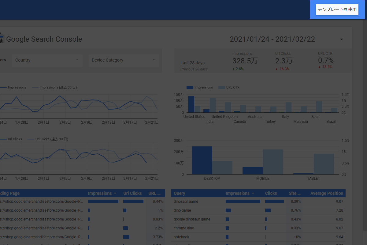
Task: Click the MOBILE CTR bar
Action: tap(273, 162)
